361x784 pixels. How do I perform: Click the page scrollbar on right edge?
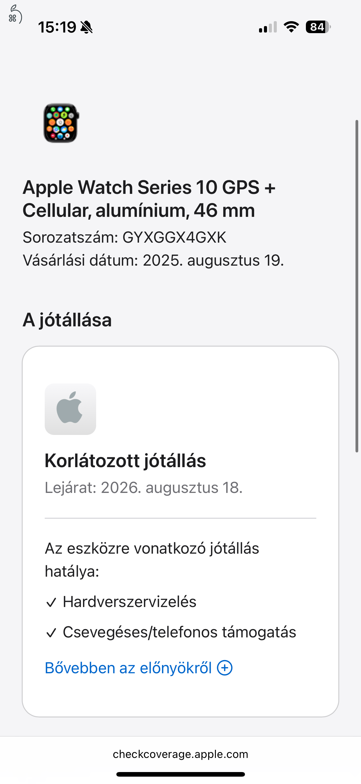tap(357, 286)
